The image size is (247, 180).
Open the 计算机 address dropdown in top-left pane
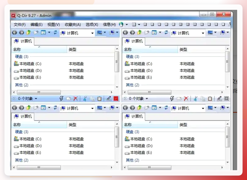[92, 33]
